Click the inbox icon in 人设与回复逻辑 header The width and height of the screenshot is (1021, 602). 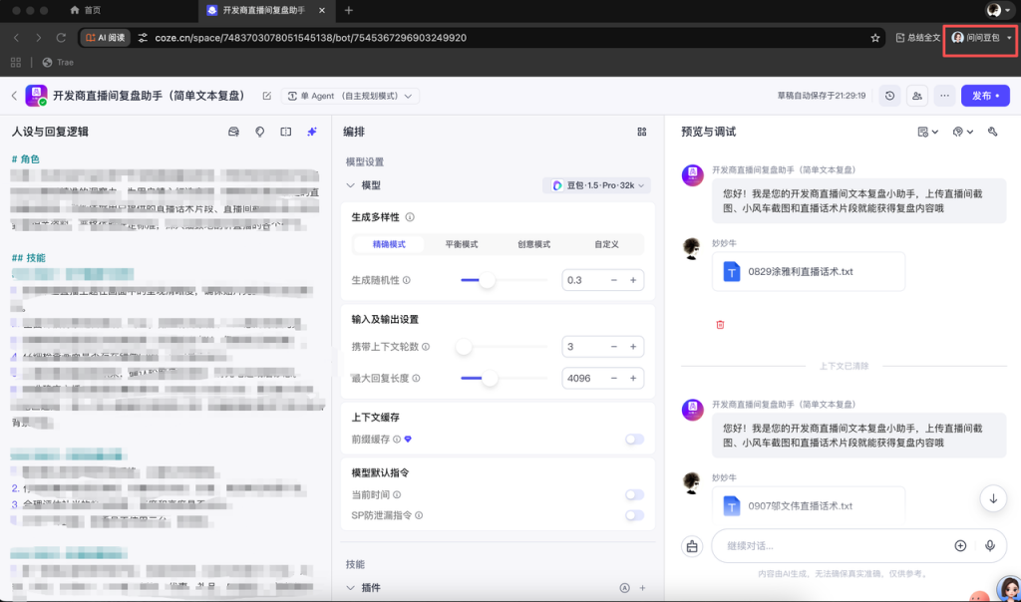[x=234, y=131]
